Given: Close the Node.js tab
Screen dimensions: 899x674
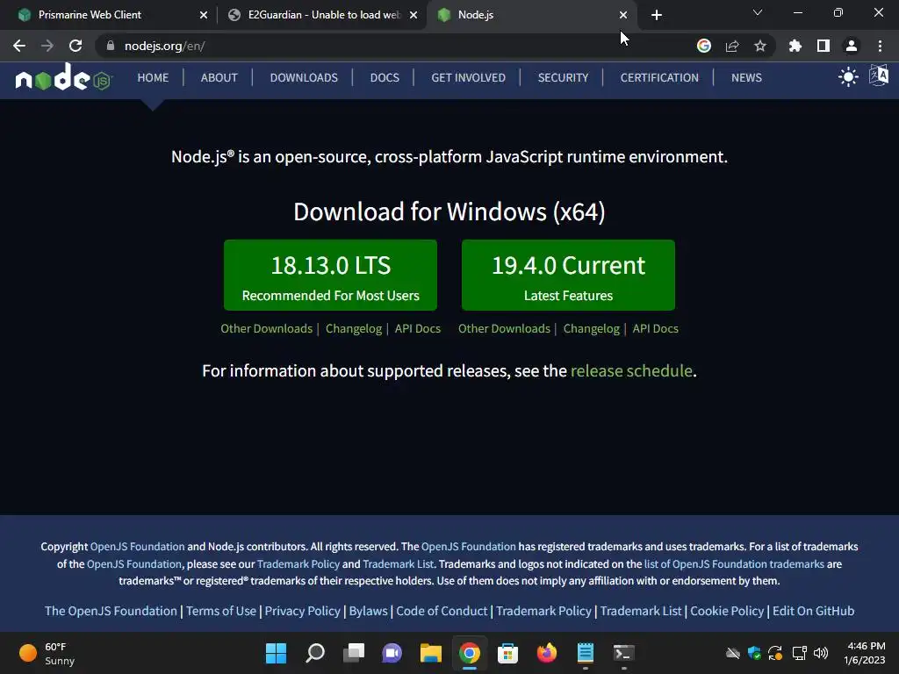Looking at the screenshot, I should (x=623, y=15).
